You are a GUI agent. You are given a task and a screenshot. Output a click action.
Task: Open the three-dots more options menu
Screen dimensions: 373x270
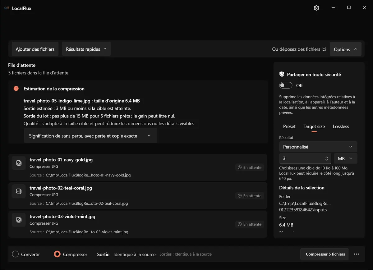(x=357, y=254)
